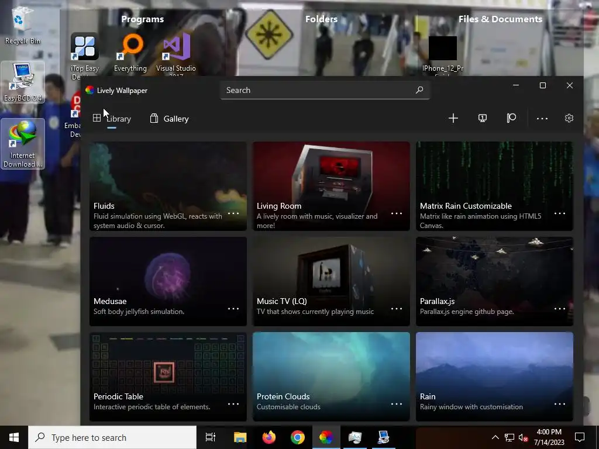Image resolution: width=599 pixels, height=449 pixels.
Task: Open the notification center icon
Action: point(580,437)
